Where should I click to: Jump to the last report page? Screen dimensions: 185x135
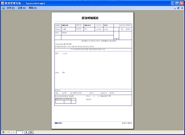click(x=31, y=132)
